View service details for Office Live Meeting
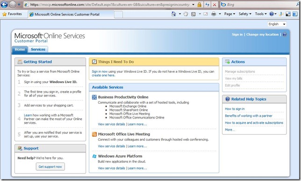 (x=111, y=146)
